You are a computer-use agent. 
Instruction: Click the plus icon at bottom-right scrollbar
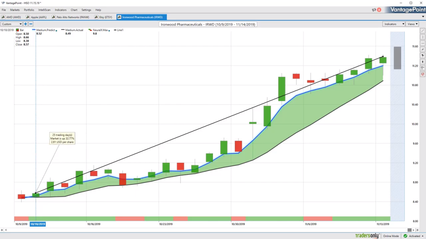tap(417, 230)
